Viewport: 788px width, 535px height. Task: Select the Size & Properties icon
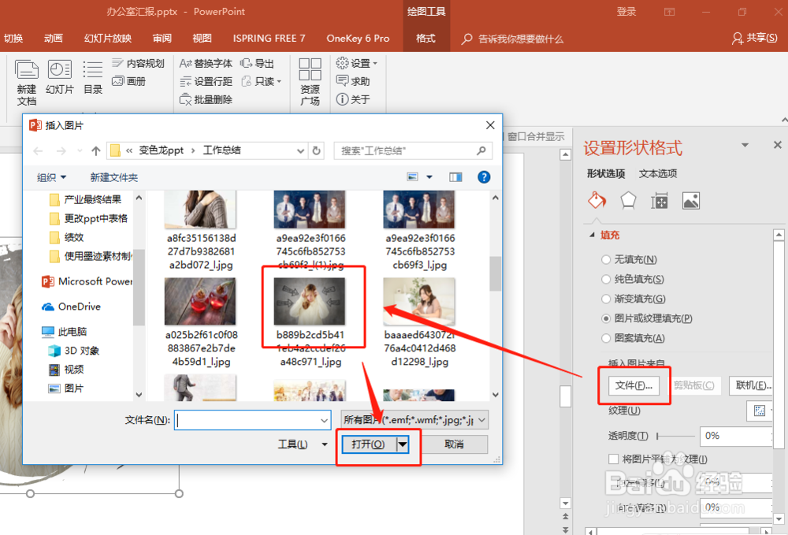point(660,201)
